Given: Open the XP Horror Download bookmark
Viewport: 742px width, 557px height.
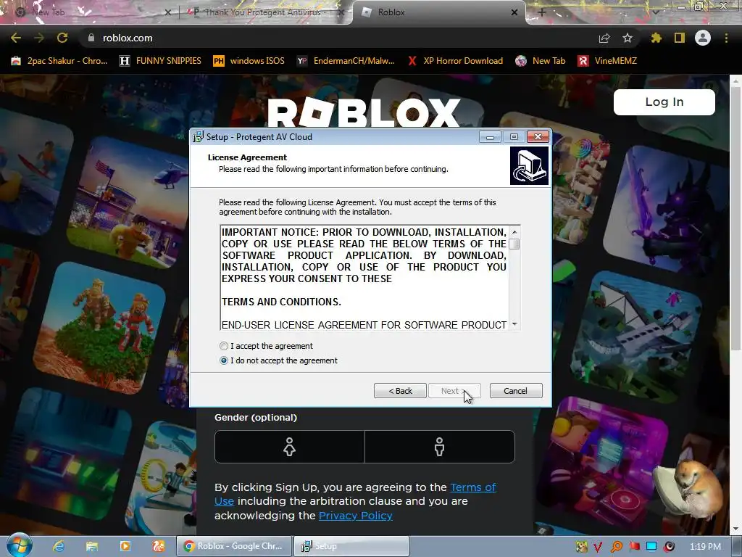Looking at the screenshot, I should [456, 61].
